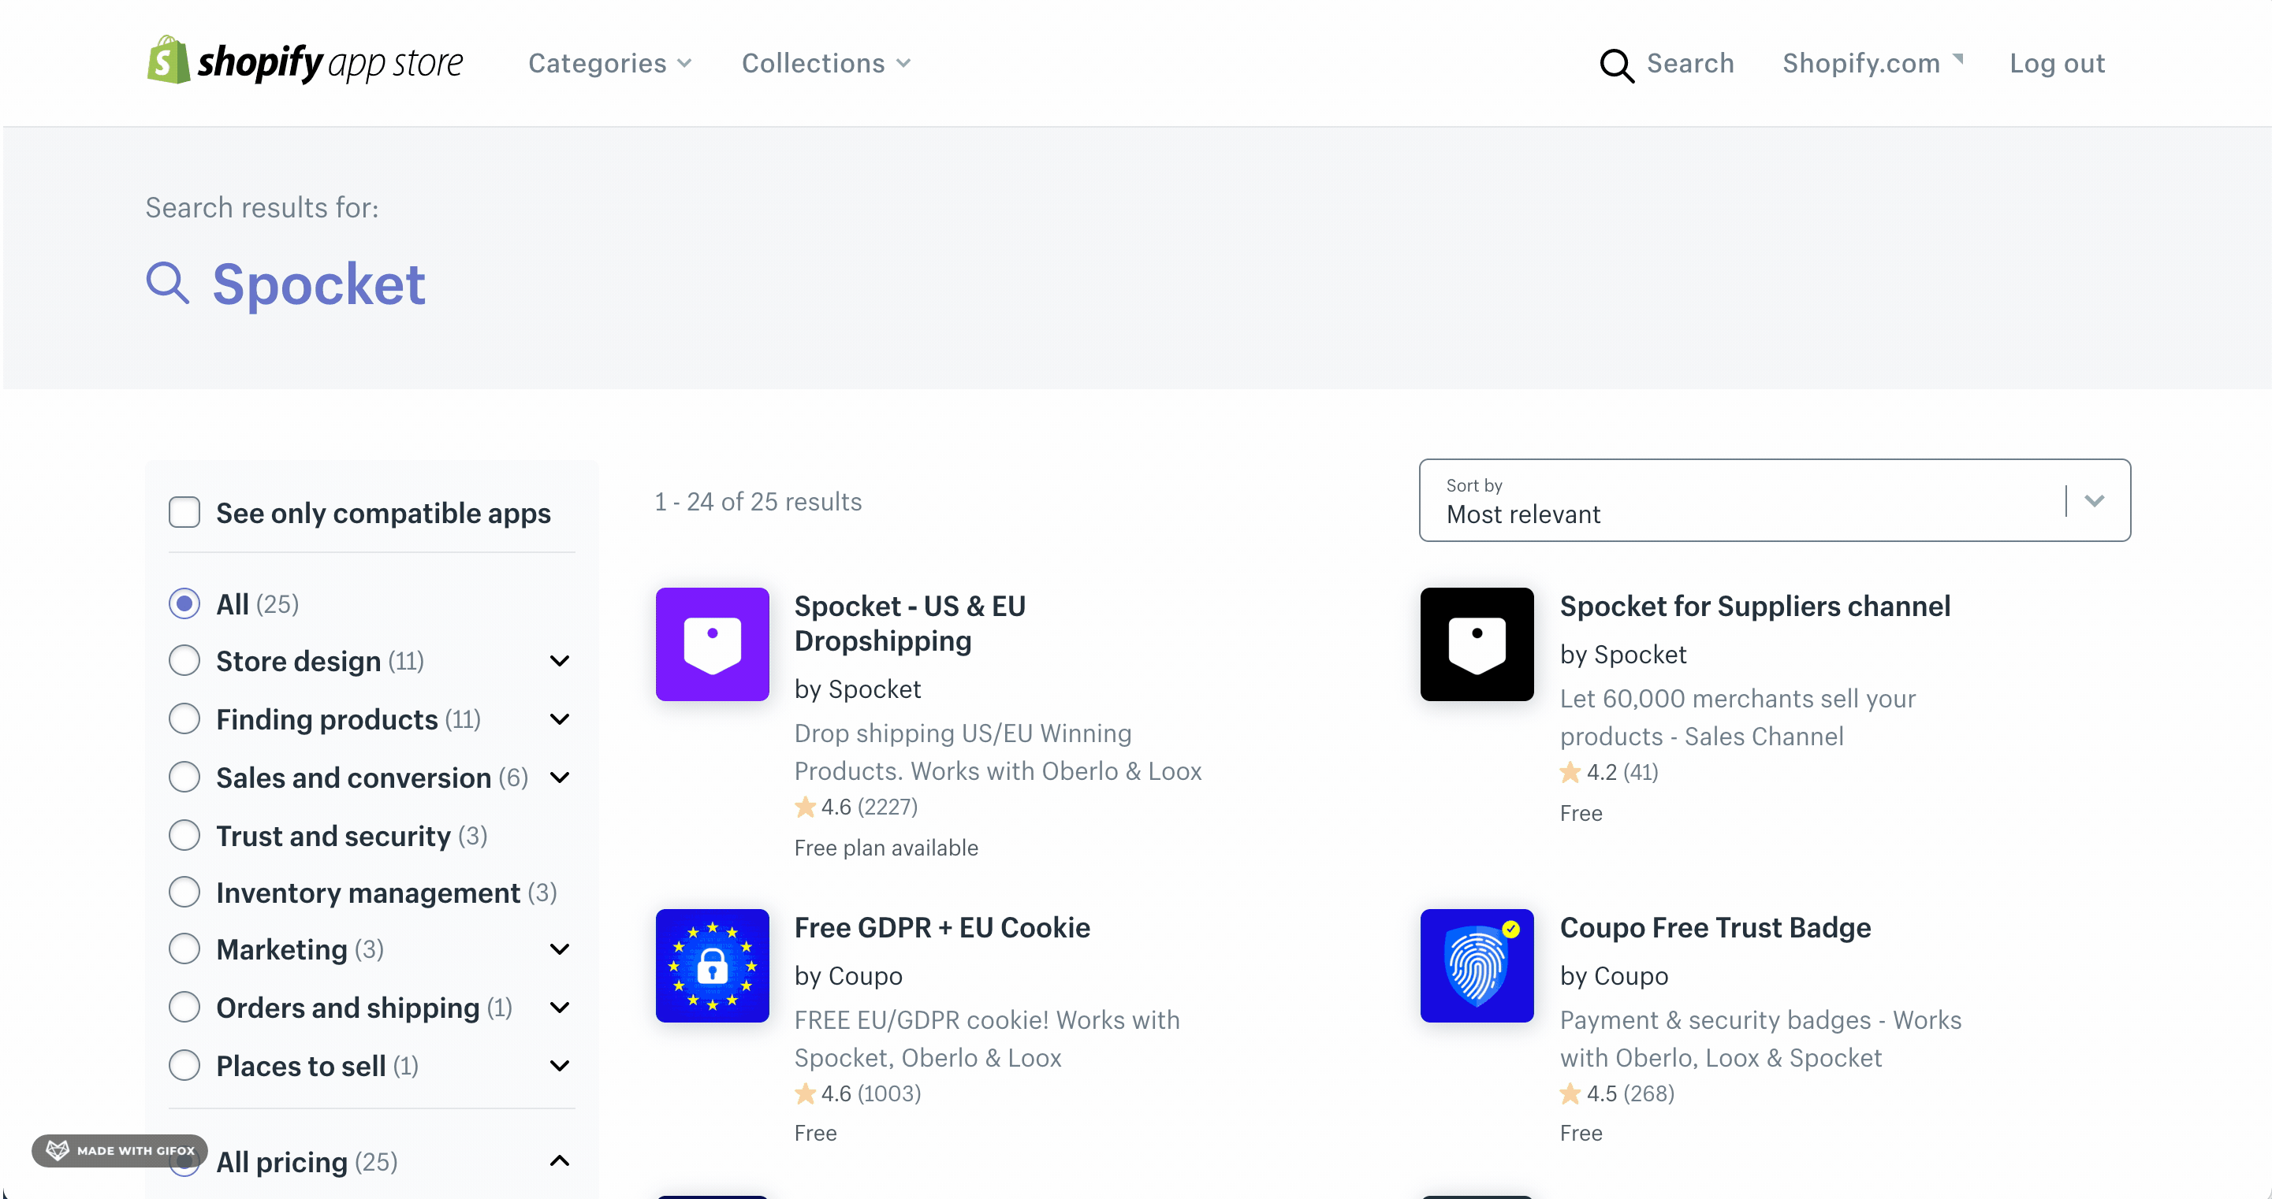The height and width of the screenshot is (1199, 2272).
Task: Open the Sort by Most relevant dropdown
Action: coord(1775,500)
